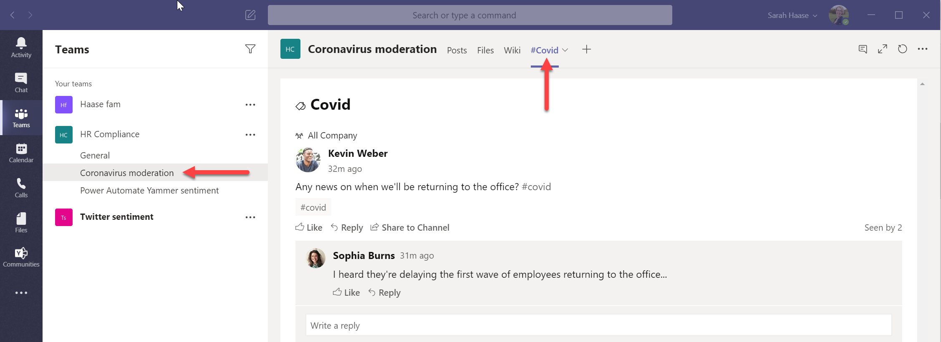Go back with the back arrow
941x342 pixels.
(x=13, y=15)
